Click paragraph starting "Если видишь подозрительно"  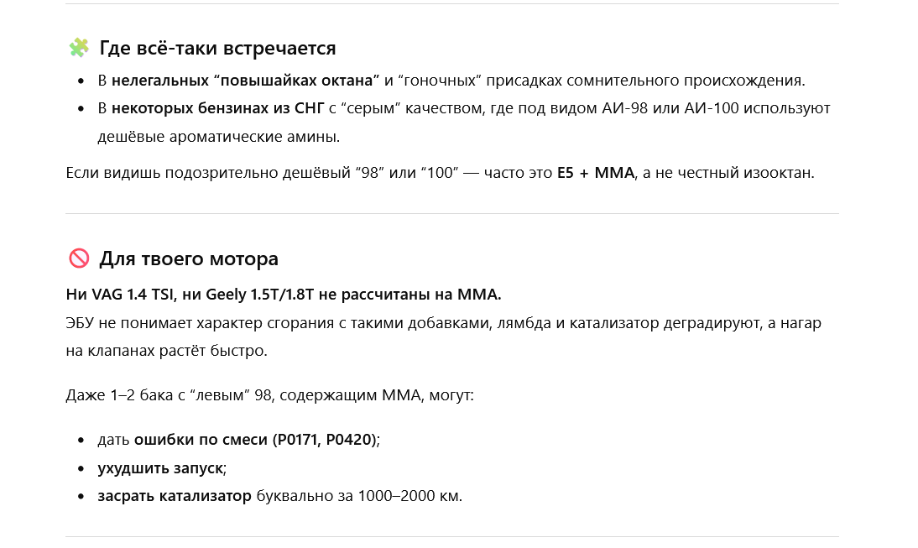tap(309, 174)
